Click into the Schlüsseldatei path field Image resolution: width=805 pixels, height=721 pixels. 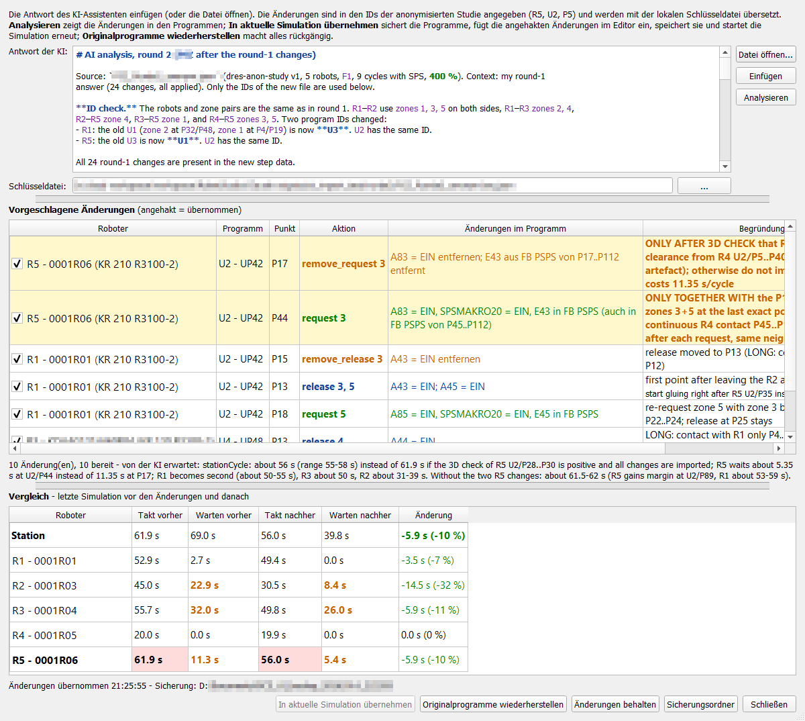(x=372, y=186)
